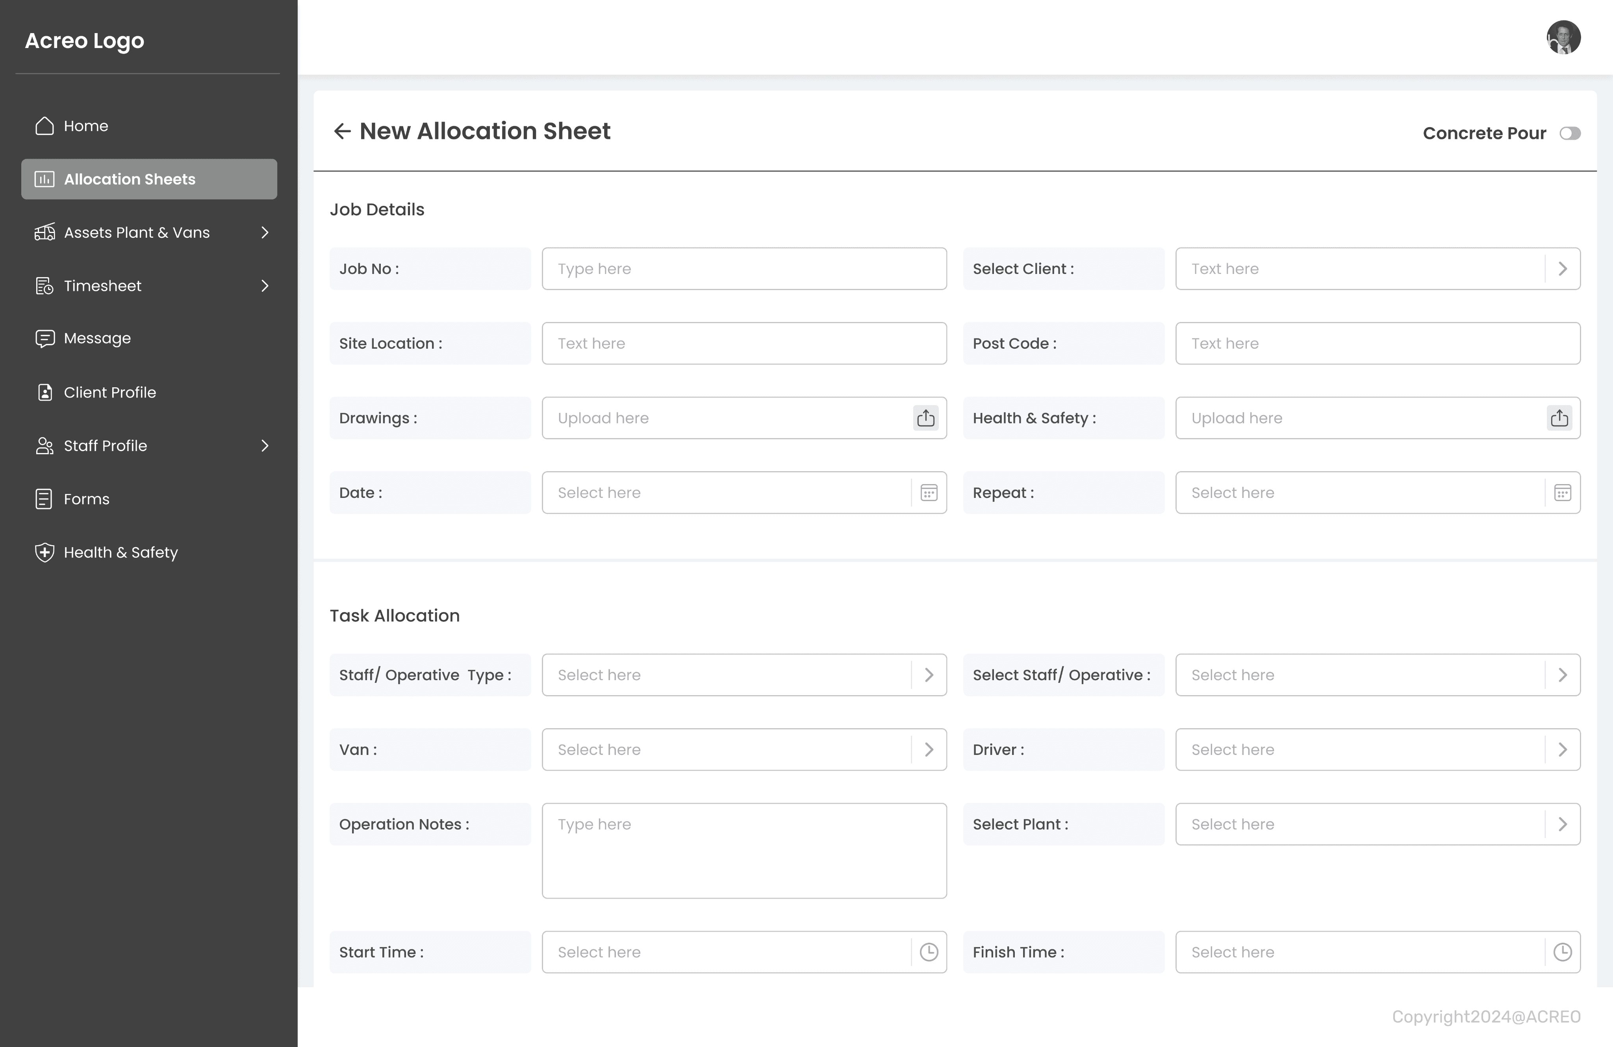The height and width of the screenshot is (1047, 1613).
Task: Click the Job No input field
Action: click(743, 269)
